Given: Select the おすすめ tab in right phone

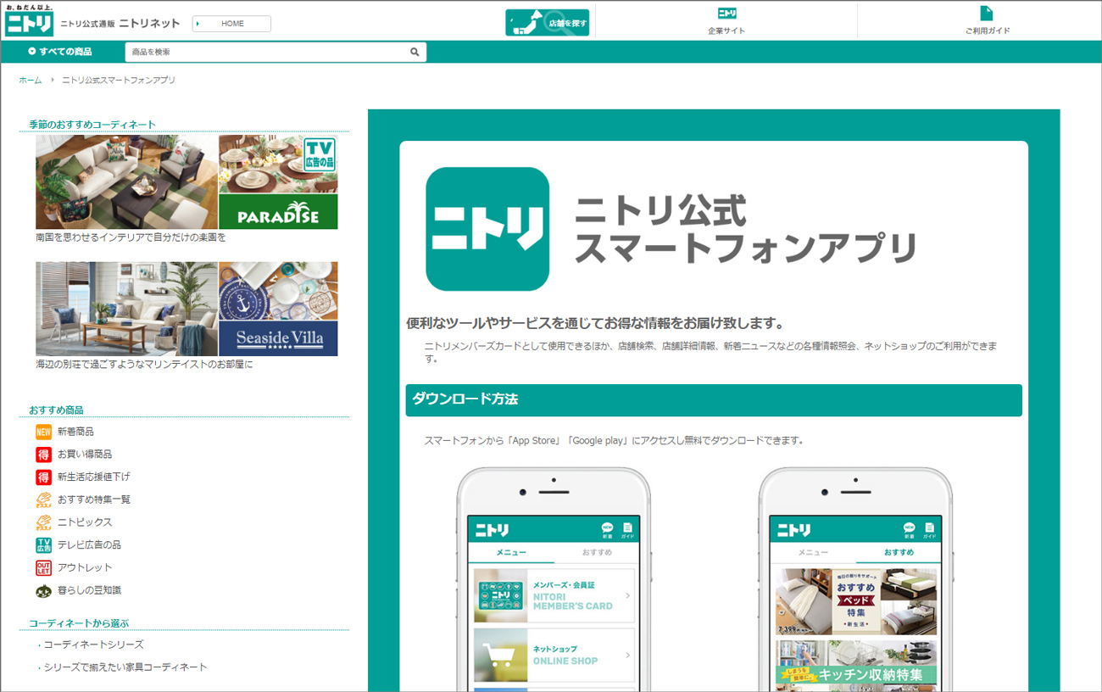Looking at the screenshot, I should coord(899,553).
